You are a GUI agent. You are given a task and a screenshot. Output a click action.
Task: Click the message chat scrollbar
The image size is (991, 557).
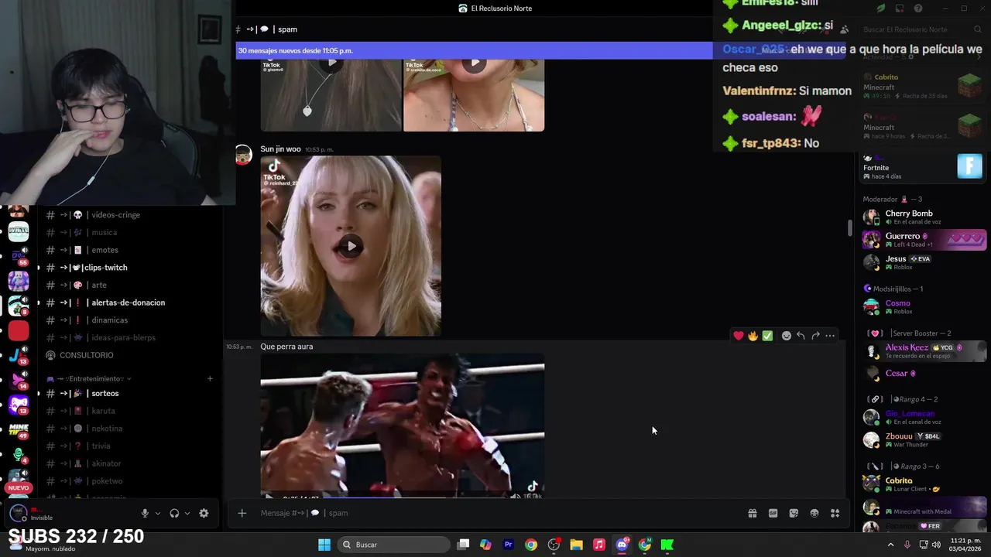click(849, 228)
